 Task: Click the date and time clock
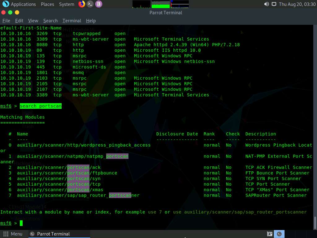click(297, 4)
